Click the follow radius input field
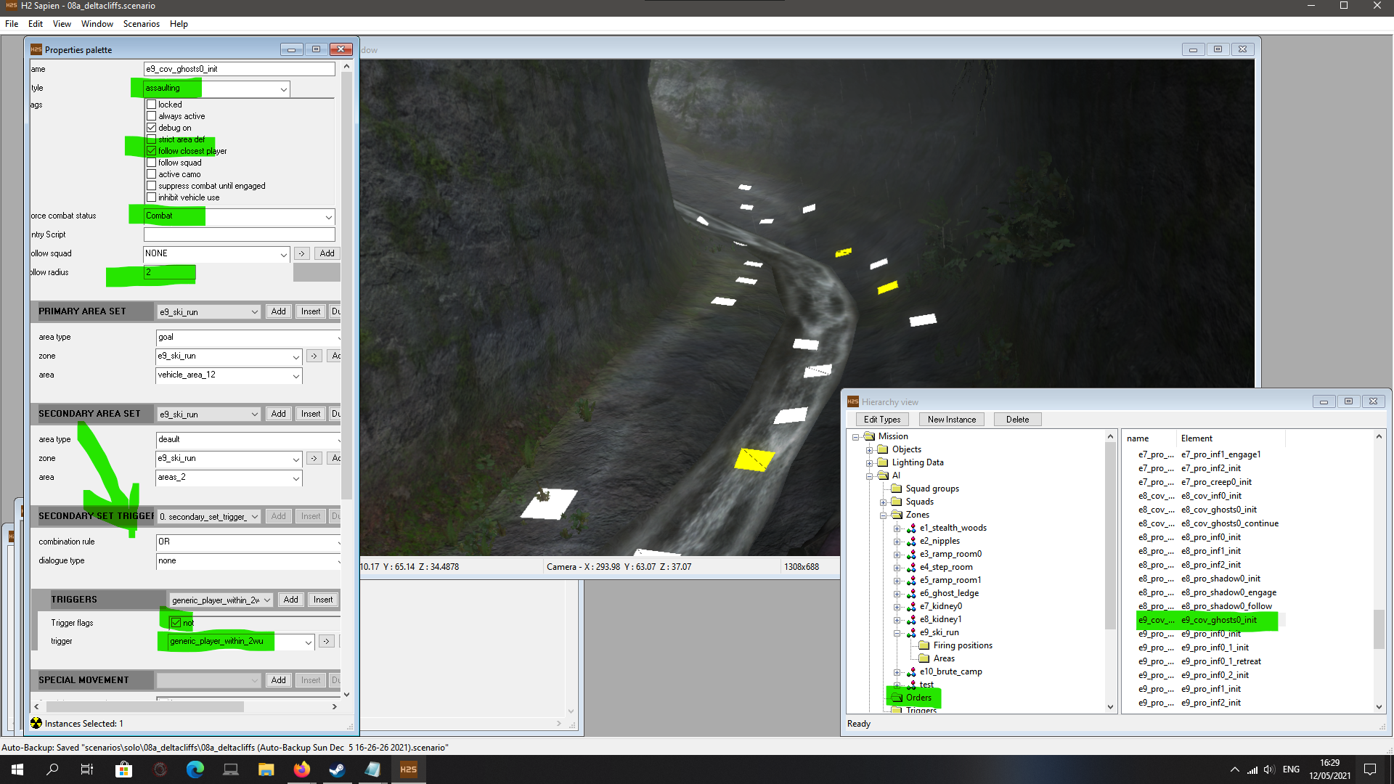The width and height of the screenshot is (1394, 784). pos(170,272)
